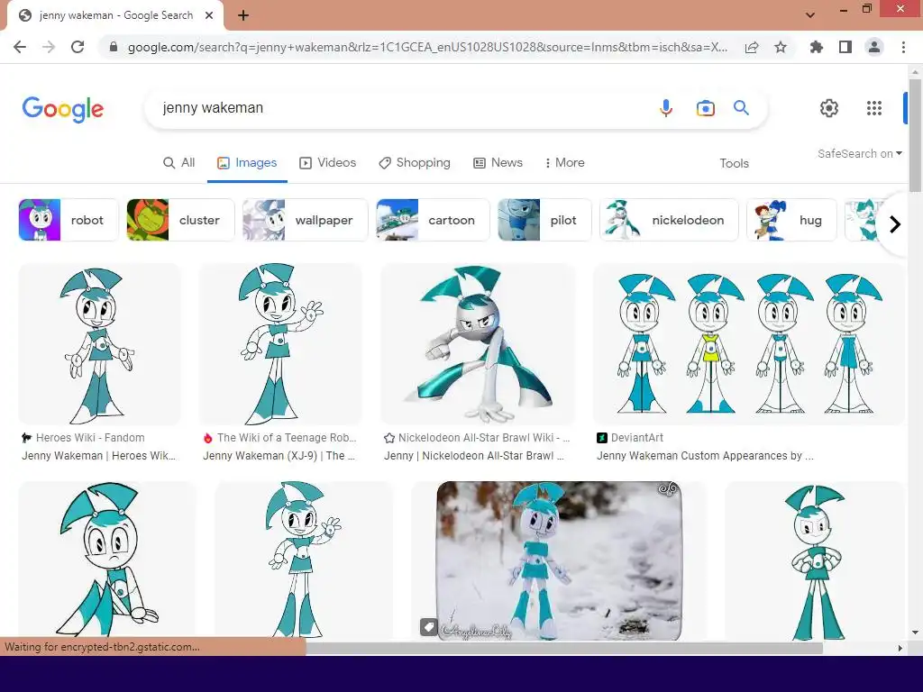The image size is (923, 692).
Task: Click the tag icon on the snow photo
Action: pyautogui.click(x=428, y=627)
